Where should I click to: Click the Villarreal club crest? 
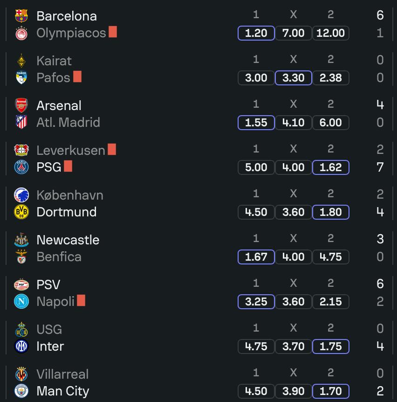(21, 374)
